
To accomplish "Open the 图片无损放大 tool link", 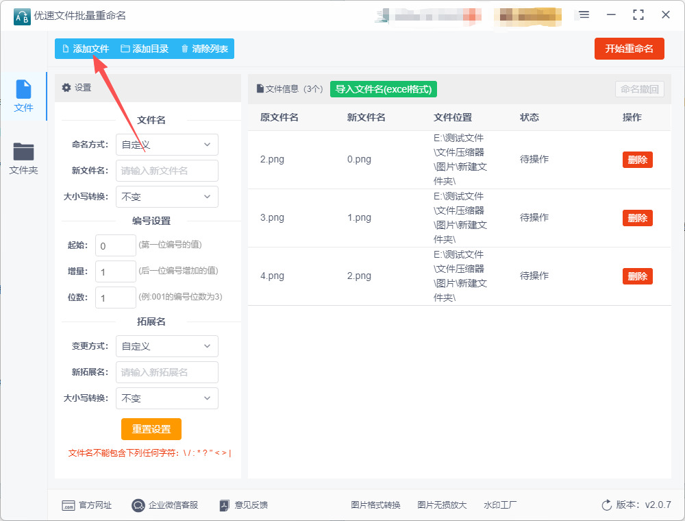I will click(442, 505).
